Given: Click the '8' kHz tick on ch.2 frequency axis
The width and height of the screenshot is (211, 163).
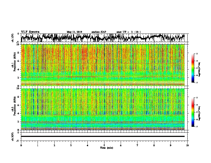Looking at the screenshot, I should pyautogui.click(x=19, y=97).
